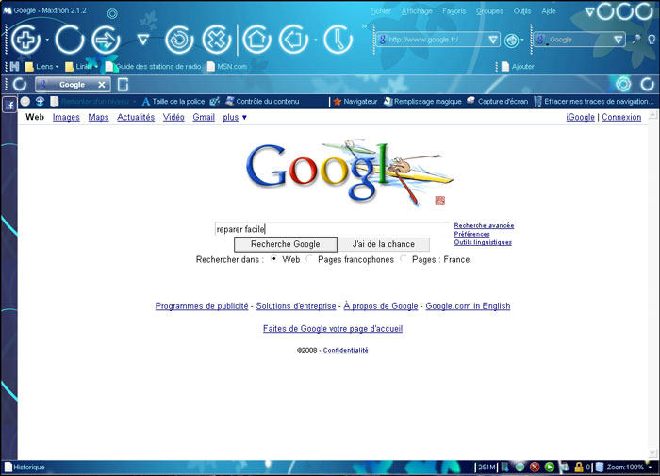Reload the page with the Refresh icon
Viewport: 660px width, 476px height.
179,40
